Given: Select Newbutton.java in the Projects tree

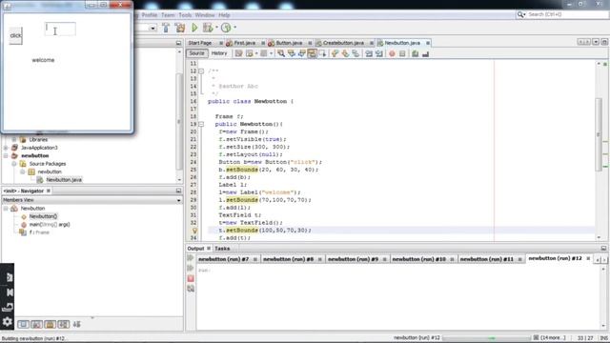Looking at the screenshot, I should [x=64, y=180].
